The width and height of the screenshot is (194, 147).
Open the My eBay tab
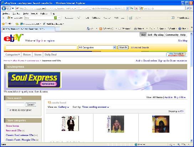[159, 35]
